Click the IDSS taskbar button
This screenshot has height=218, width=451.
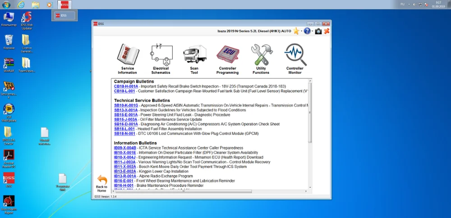click(64, 5)
